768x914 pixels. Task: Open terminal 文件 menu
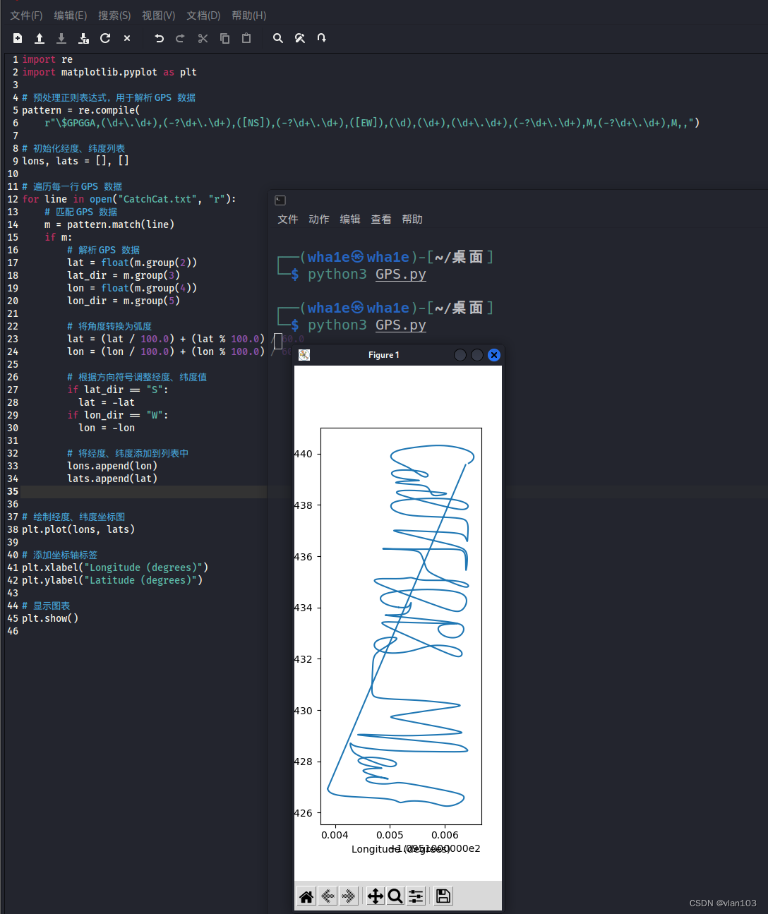click(x=288, y=220)
